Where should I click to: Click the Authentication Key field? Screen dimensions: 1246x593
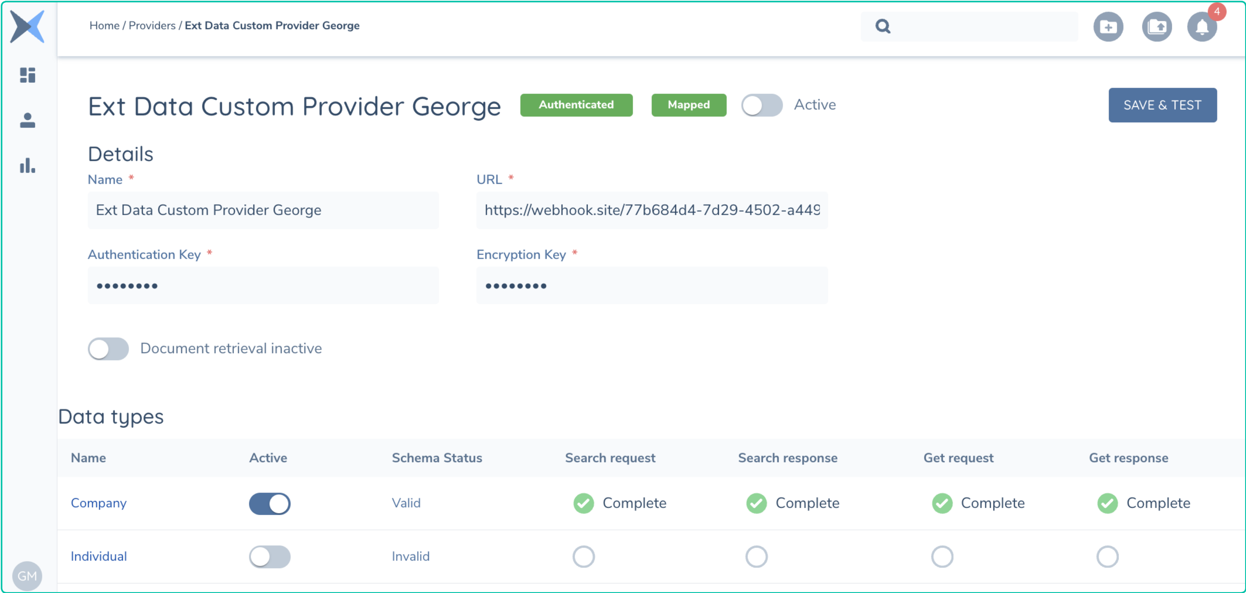[x=263, y=286]
